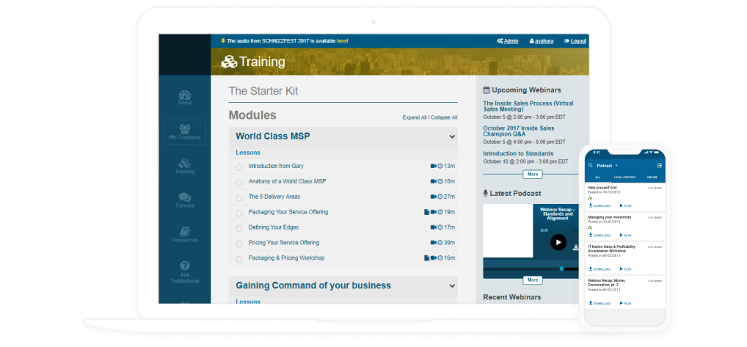Select the ONLINE tab in phone app
Viewport: 747px width, 347px height.
[x=652, y=177]
